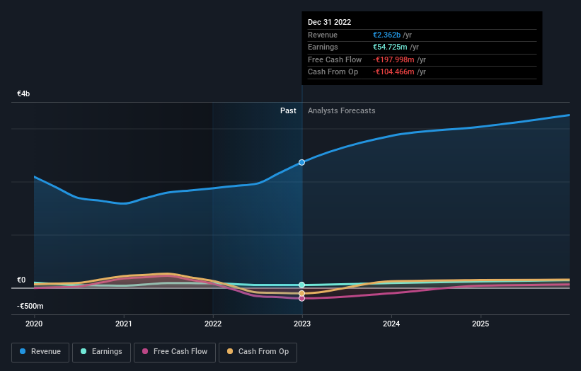581x371 pixels.
Task: Click the Cash From Op point at 2023
Action: click(302, 294)
